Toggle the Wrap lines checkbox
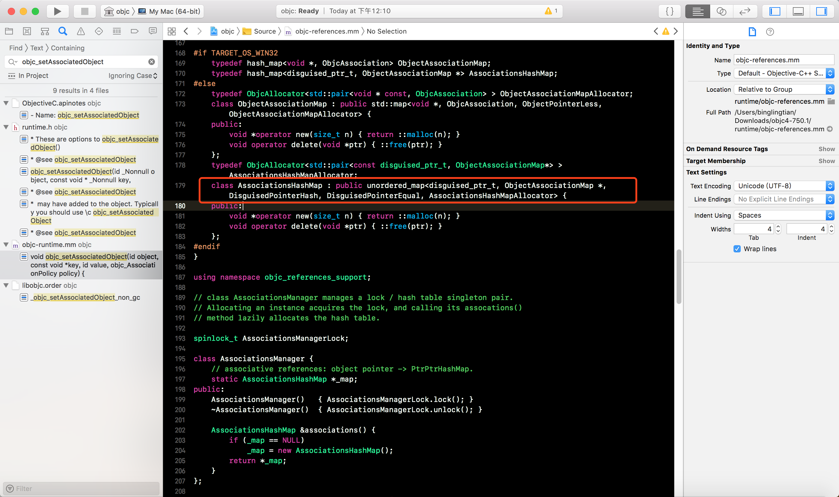This screenshot has height=497, width=839. (737, 249)
